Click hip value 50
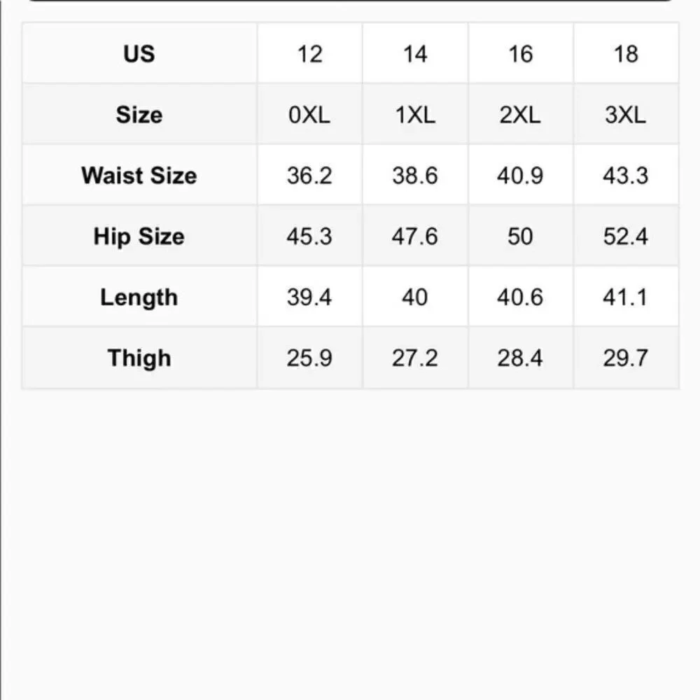Screen dimensions: 700x700 pyautogui.click(x=521, y=236)
